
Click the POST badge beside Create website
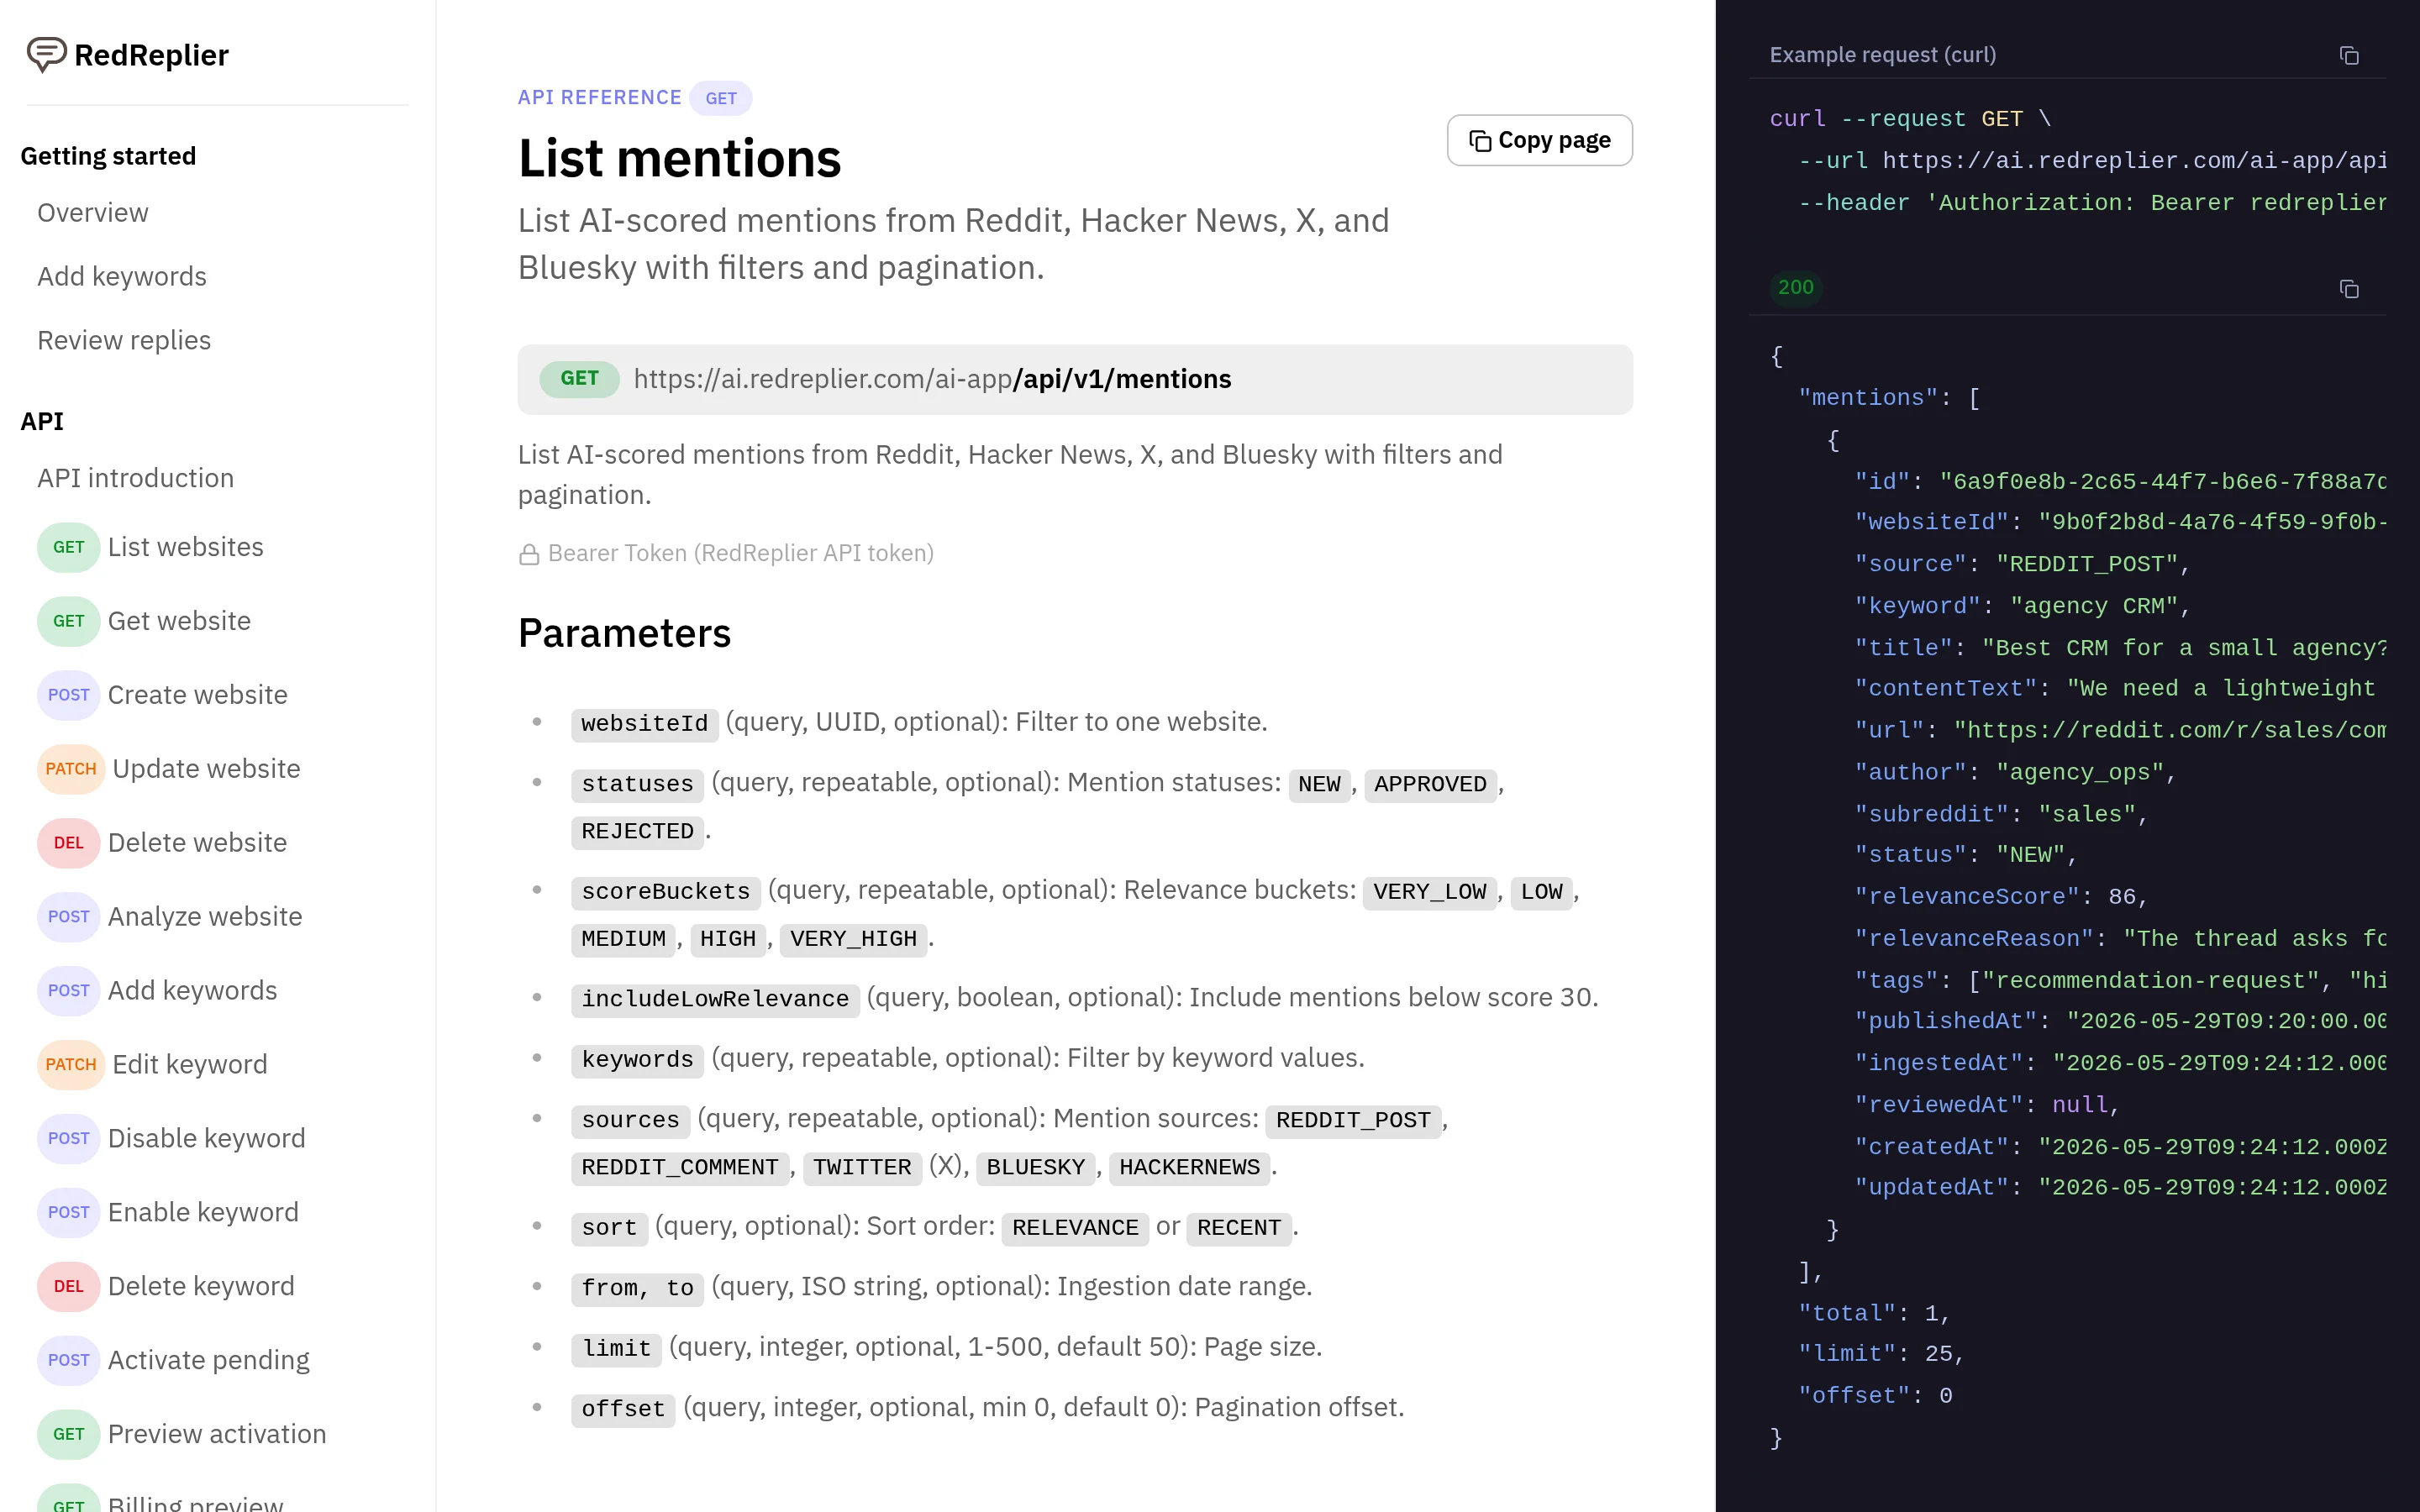[x=68, y=695]
